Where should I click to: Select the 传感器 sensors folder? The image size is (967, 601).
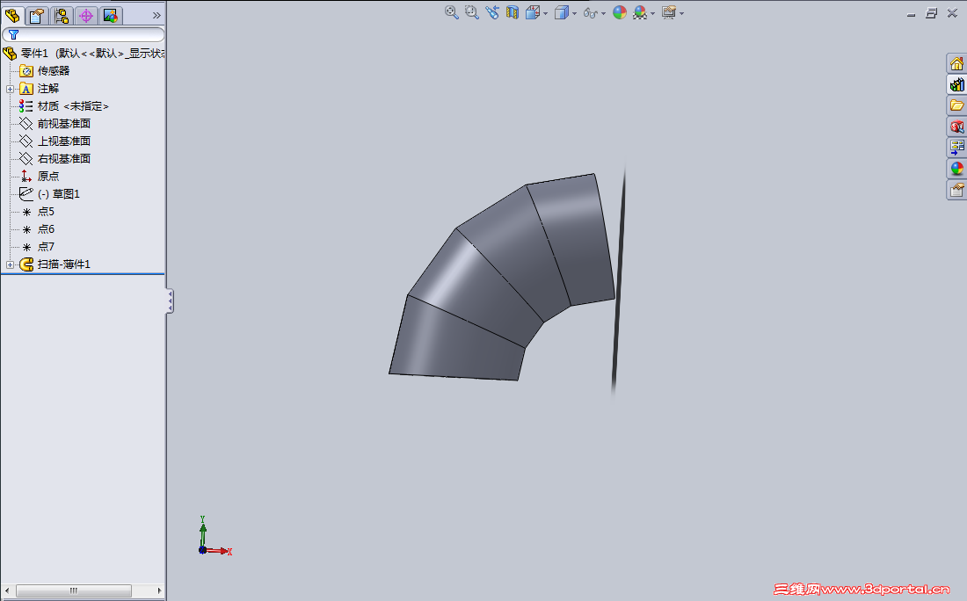coord(54,71)
